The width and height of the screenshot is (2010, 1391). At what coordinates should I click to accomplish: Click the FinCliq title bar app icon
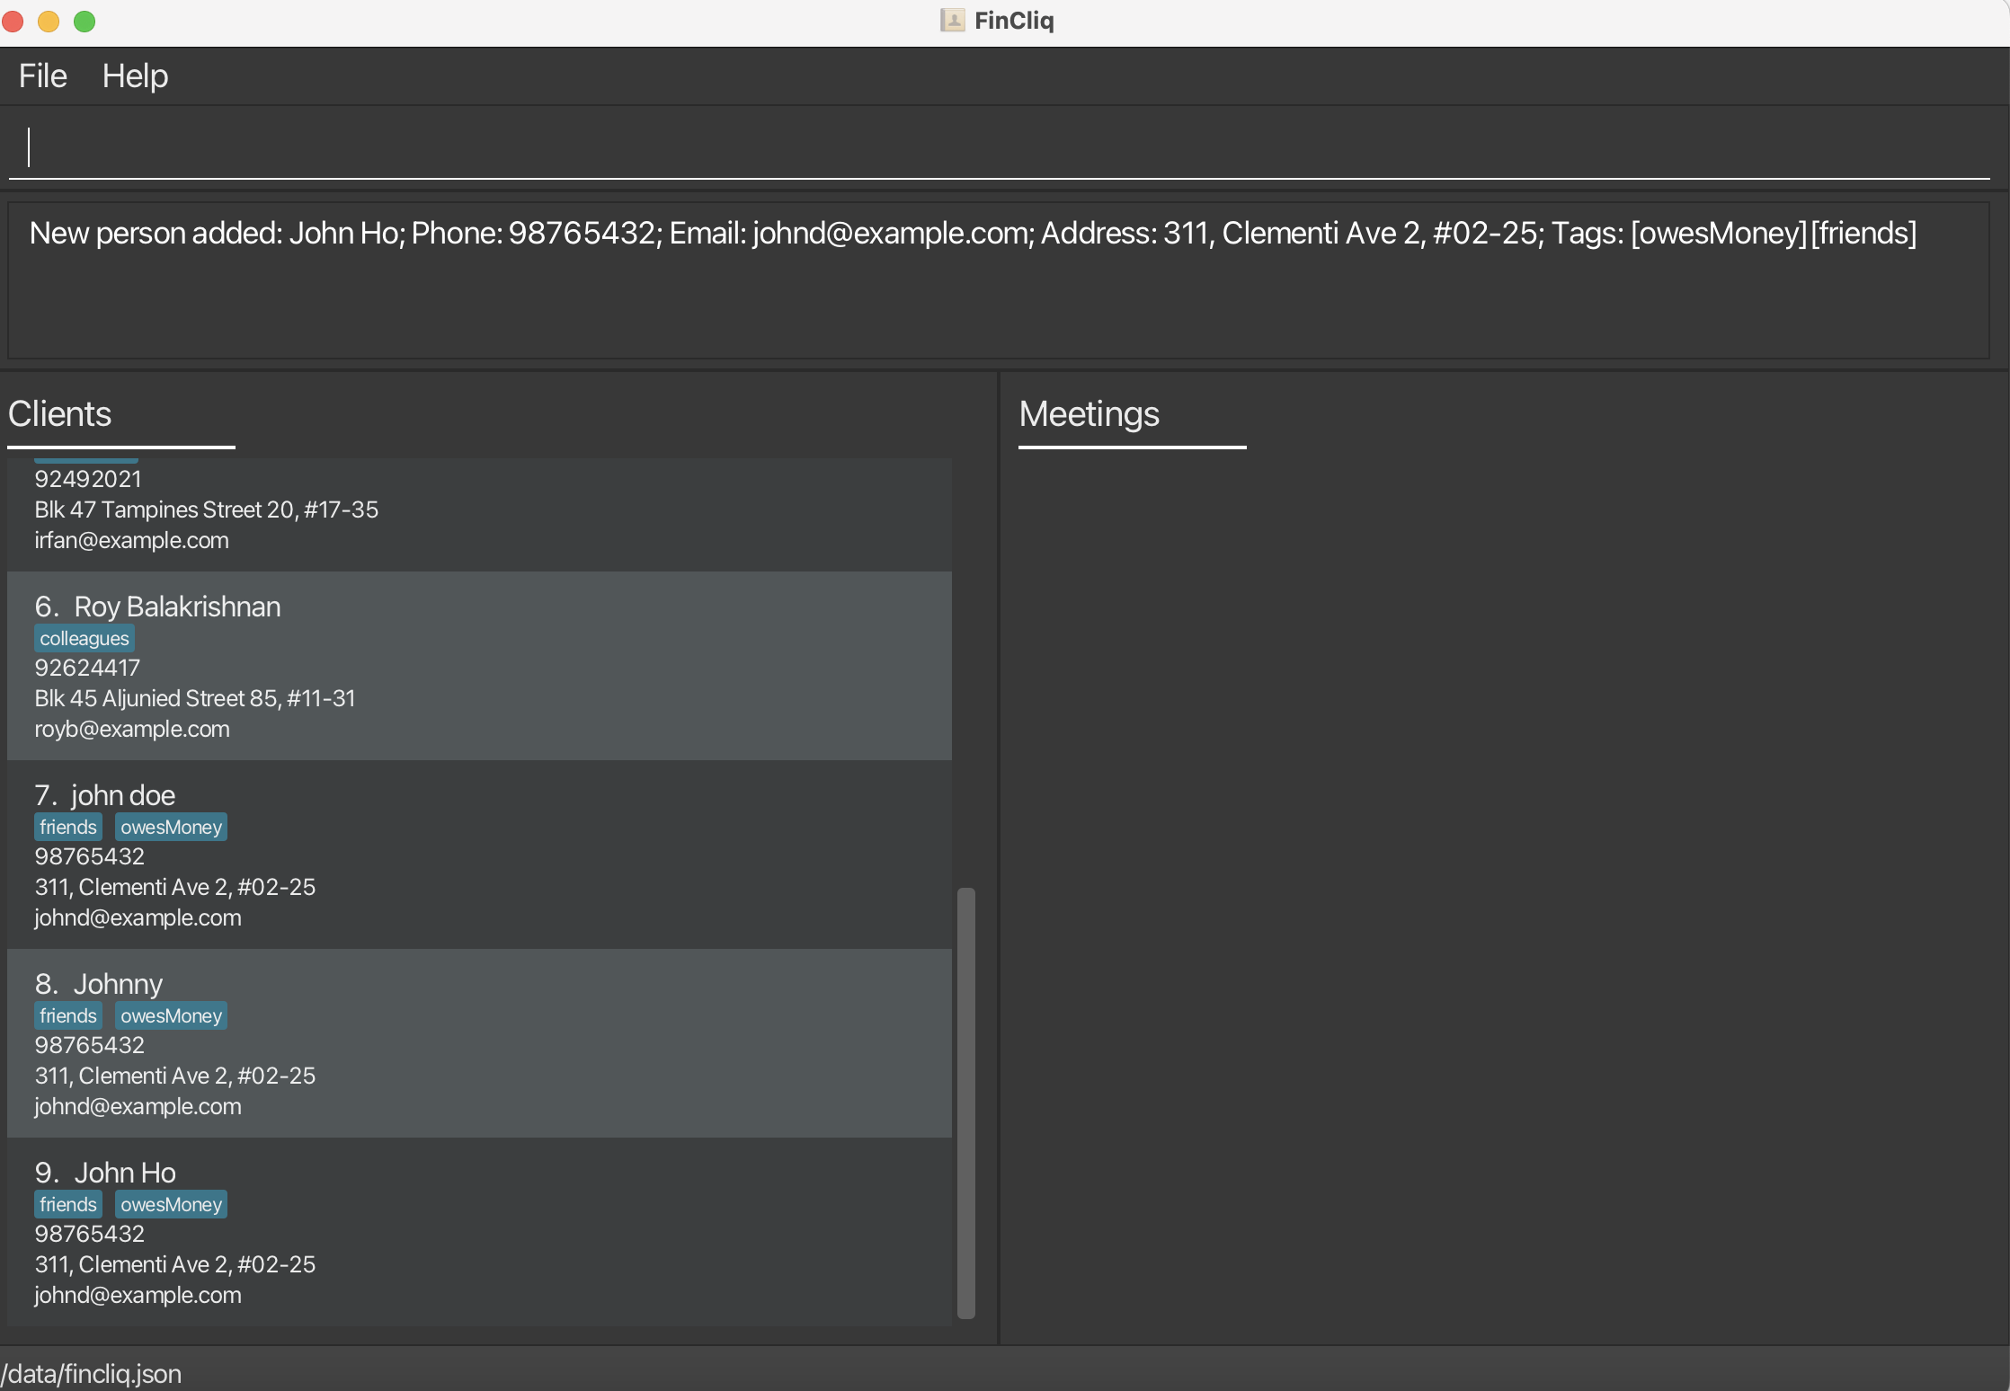point(952,21)
